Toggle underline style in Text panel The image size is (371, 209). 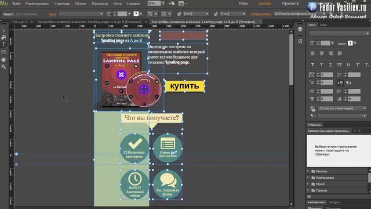point(330,64)
